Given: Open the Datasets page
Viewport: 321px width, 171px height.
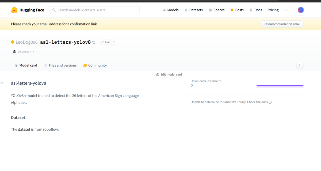Looking at the screenshot, I should (x=193, y=10).
